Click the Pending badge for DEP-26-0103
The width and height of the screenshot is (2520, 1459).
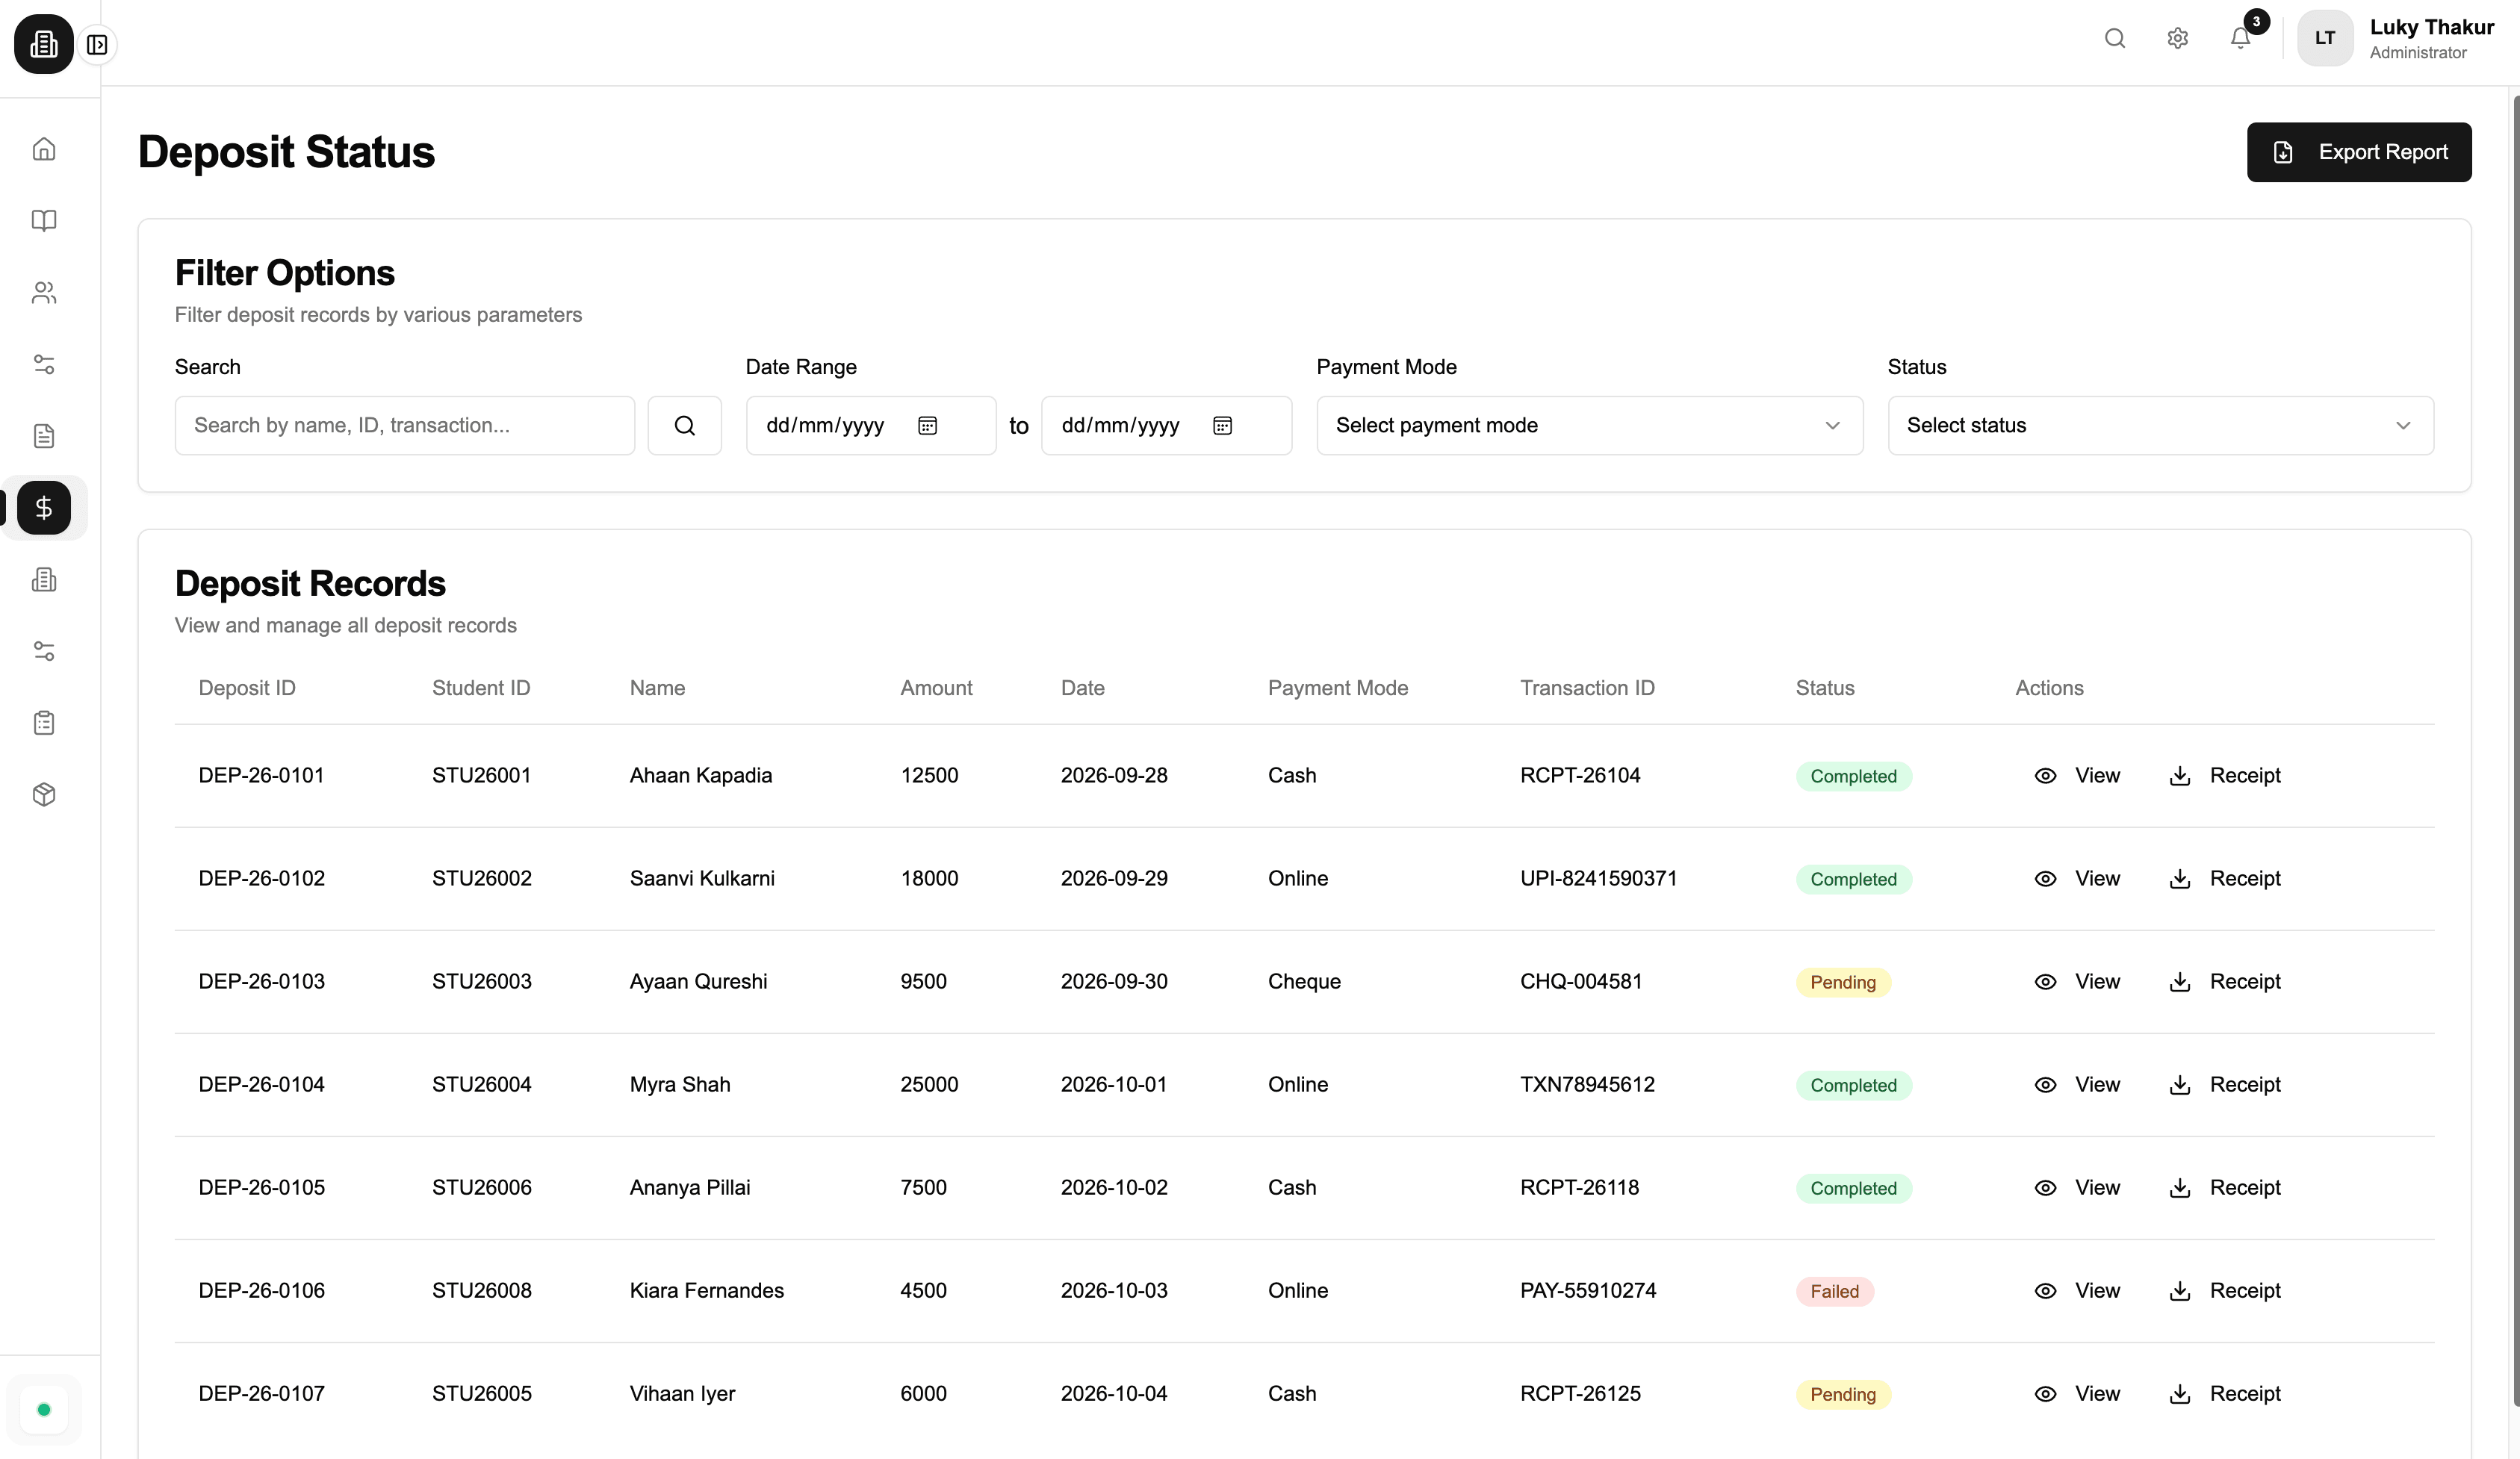[x=1843, y=983]
